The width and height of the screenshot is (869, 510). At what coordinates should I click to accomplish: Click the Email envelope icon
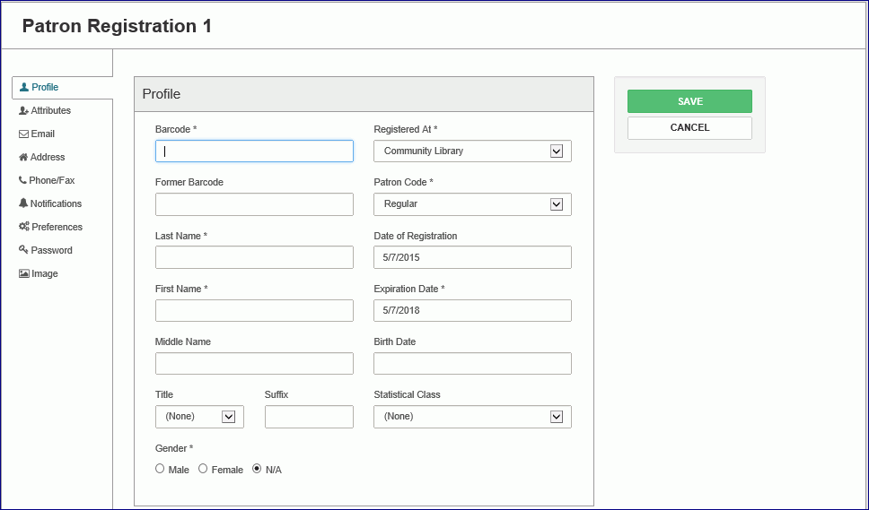[x=24, y=134]
